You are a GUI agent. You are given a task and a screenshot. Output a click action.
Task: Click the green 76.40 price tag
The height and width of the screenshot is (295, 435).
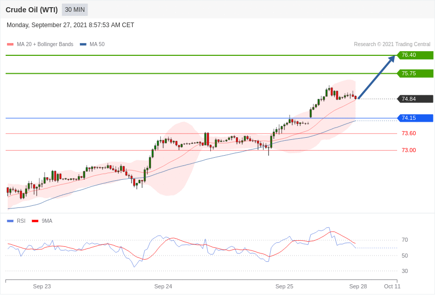tap(415, 55)
